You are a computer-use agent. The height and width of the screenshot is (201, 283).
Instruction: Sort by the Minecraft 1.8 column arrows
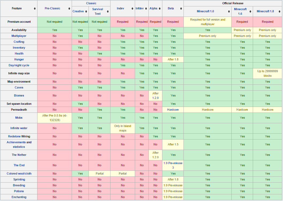pos(280,11)
